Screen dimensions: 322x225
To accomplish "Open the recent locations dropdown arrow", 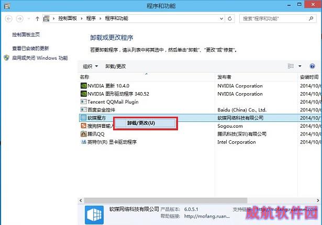I will 29,19.
